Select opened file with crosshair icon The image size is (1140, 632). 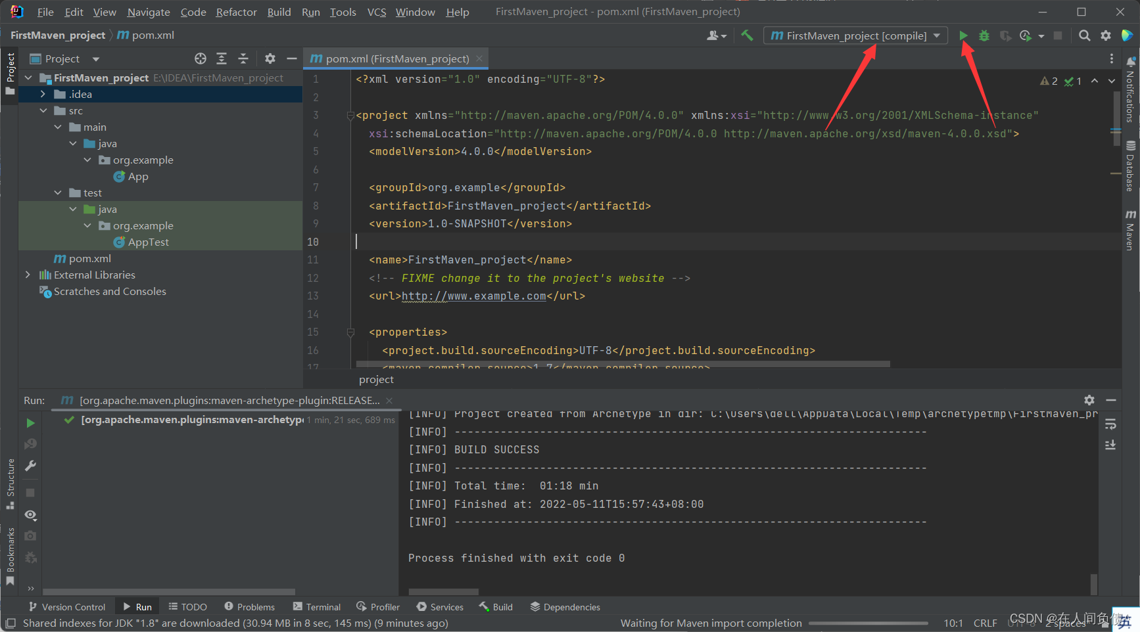pos(201,58)
